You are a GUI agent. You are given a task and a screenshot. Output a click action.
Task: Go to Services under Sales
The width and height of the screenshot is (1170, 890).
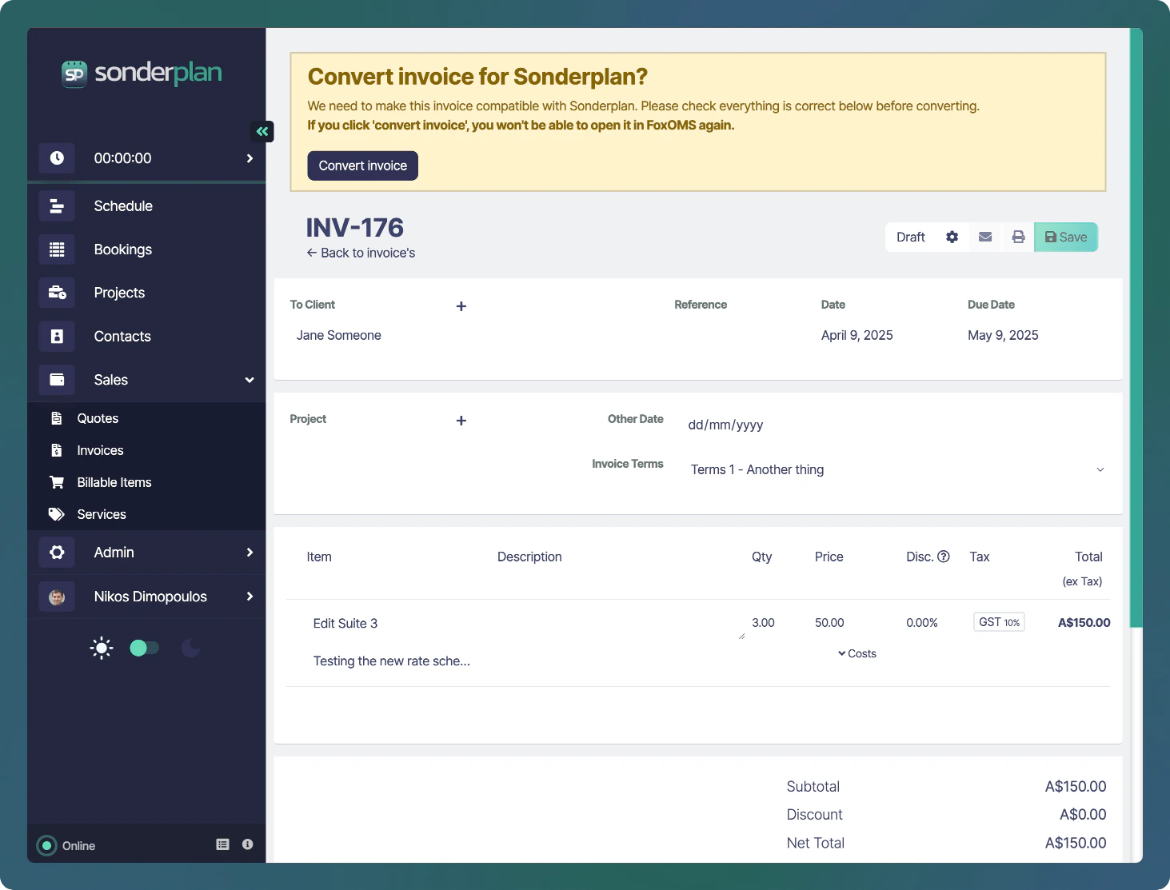(102, 514)
